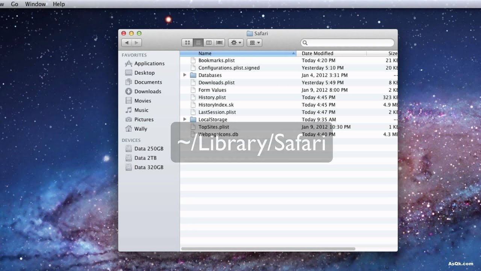Select the LocalStorage folder row

tap(289, 119)
